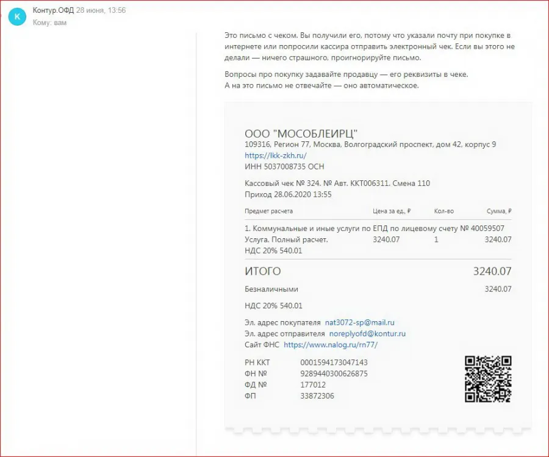549x457 pixels.
Task: Open the sender email noreplyofd@kontur.ru link
Action: [x=367, y=333]
